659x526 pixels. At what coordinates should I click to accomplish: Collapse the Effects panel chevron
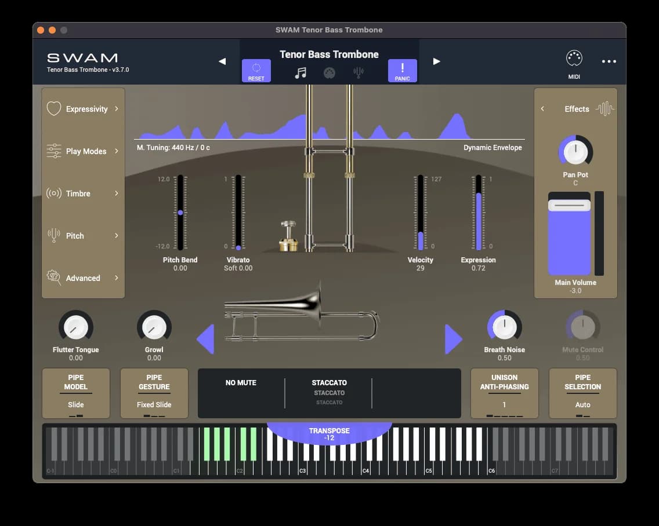pyautogui.click(x=542, y=109)
